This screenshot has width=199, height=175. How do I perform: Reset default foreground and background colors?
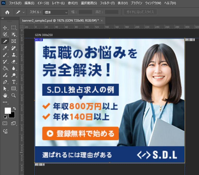(5, 117)
